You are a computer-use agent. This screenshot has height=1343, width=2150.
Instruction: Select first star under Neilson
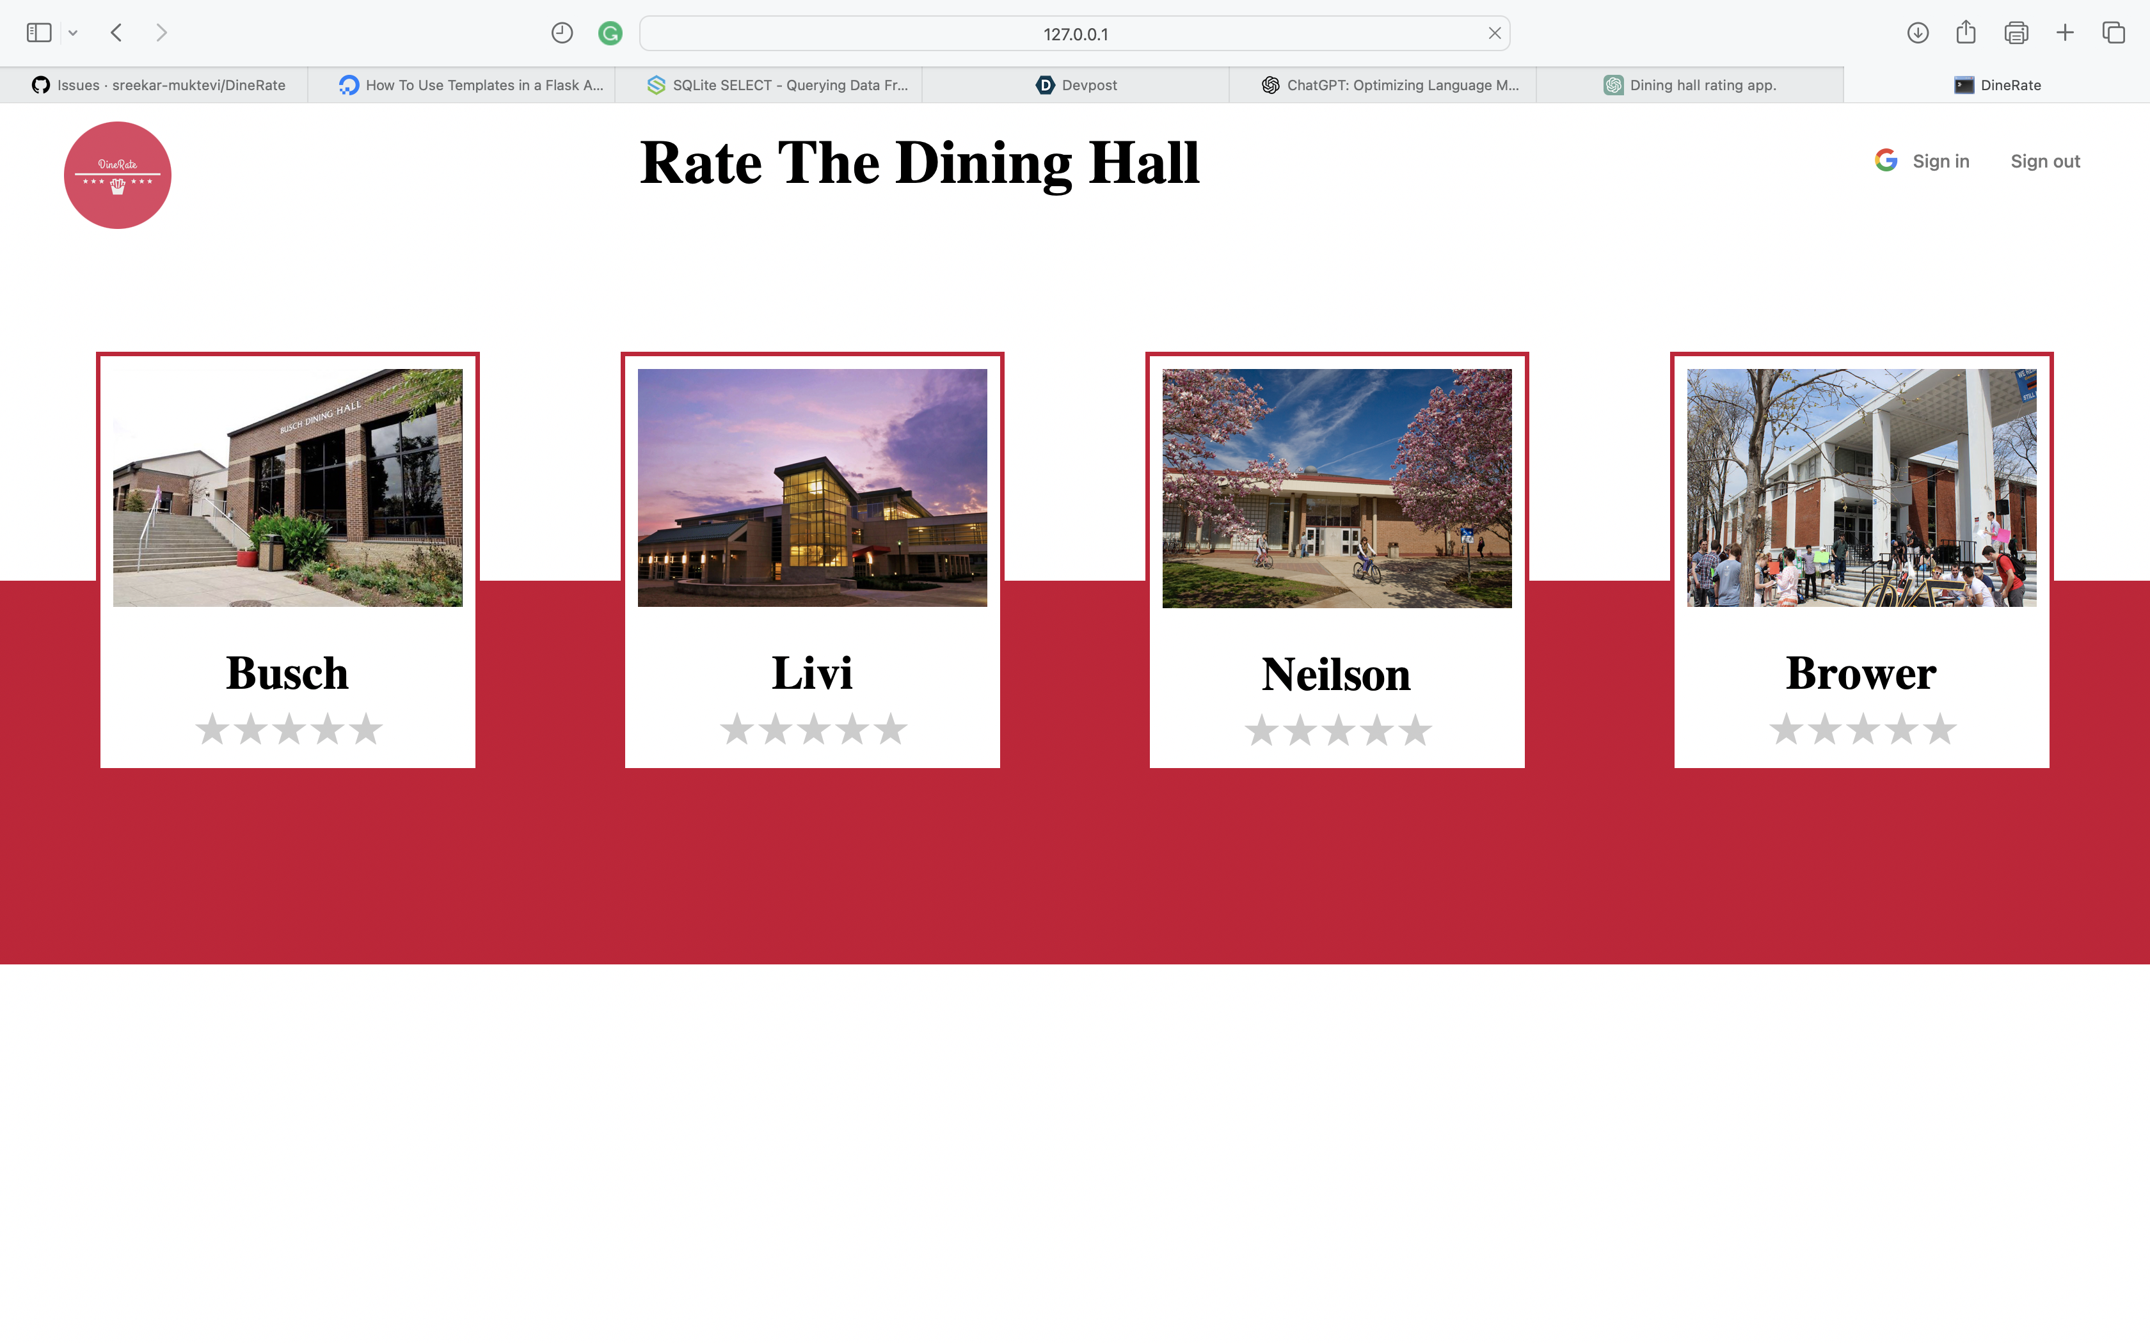(1261, 731)
